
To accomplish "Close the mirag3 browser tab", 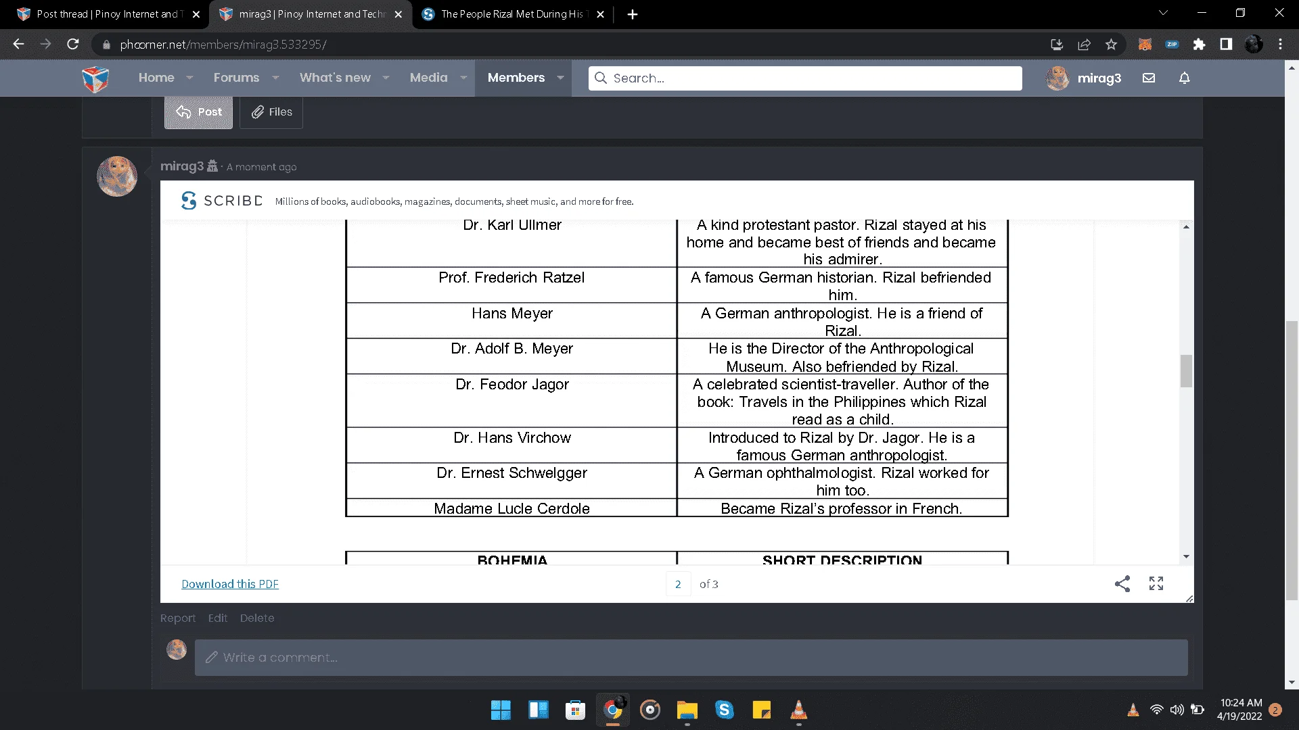I will (398, 14).
